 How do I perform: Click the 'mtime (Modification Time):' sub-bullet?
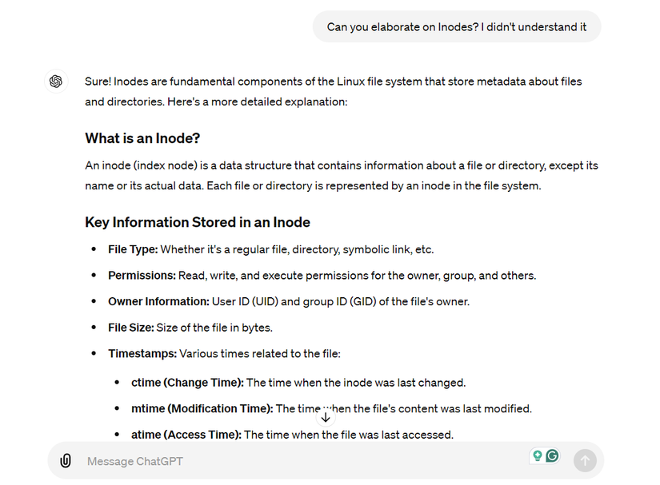202,409
